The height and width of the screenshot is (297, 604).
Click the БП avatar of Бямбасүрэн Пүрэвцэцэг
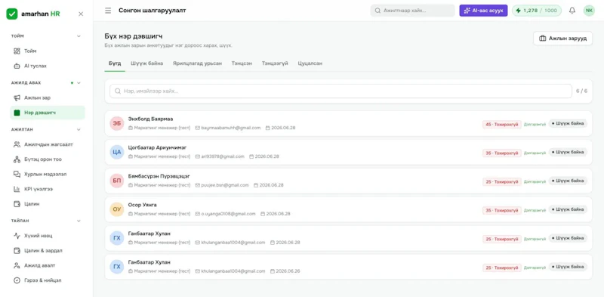tap(117, 181)
